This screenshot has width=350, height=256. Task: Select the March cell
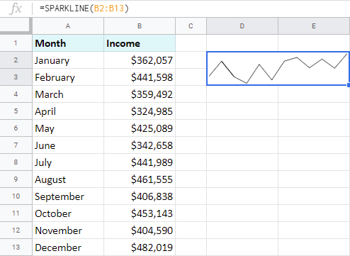point(68,94)
